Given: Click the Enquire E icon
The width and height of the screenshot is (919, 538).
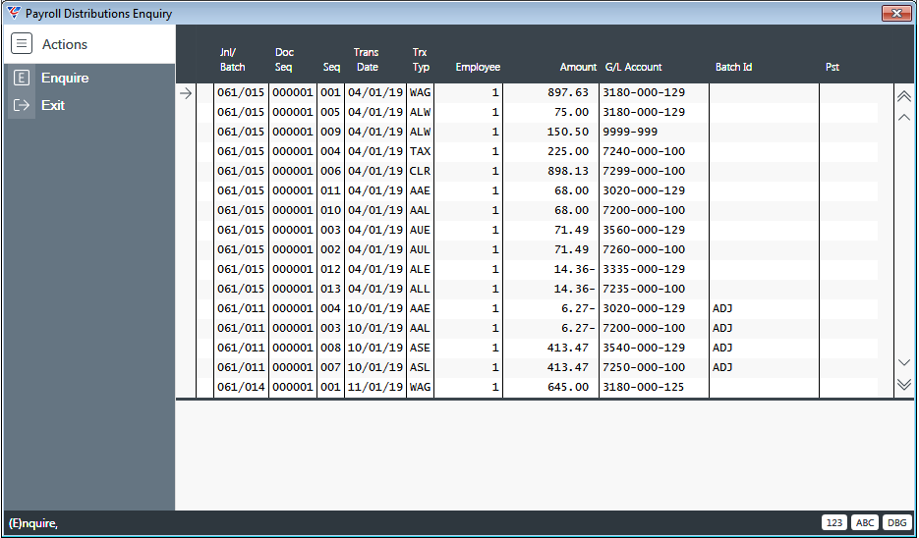Looking at the screenshot, I should [x=21, y=78].
